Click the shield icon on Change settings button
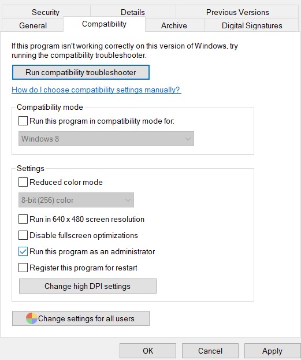301x360 pixels. [x=31, y=318]
